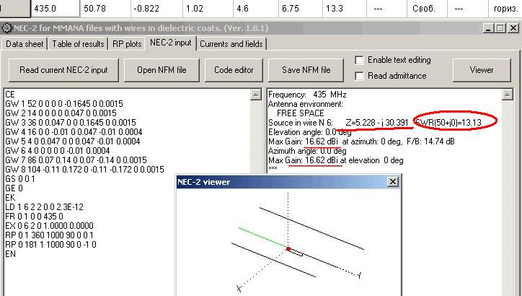Click the NEC-2 gear icon in title bar

coord(6,28)
